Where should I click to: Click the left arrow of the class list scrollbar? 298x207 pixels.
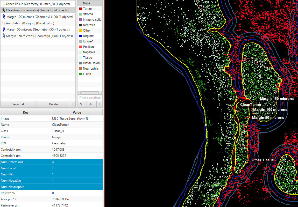[x=78, y=92]
